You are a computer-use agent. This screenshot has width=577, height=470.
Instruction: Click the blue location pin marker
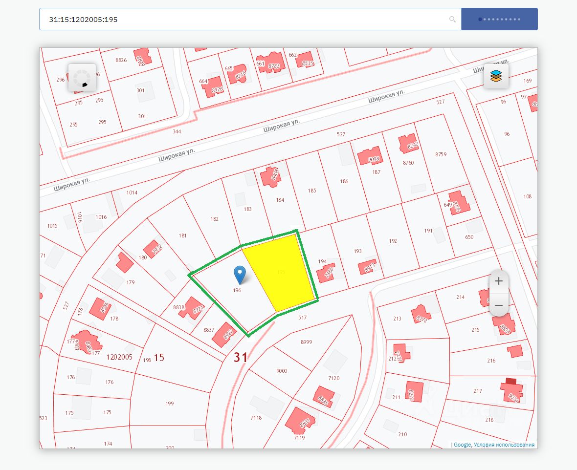(240, 275)
